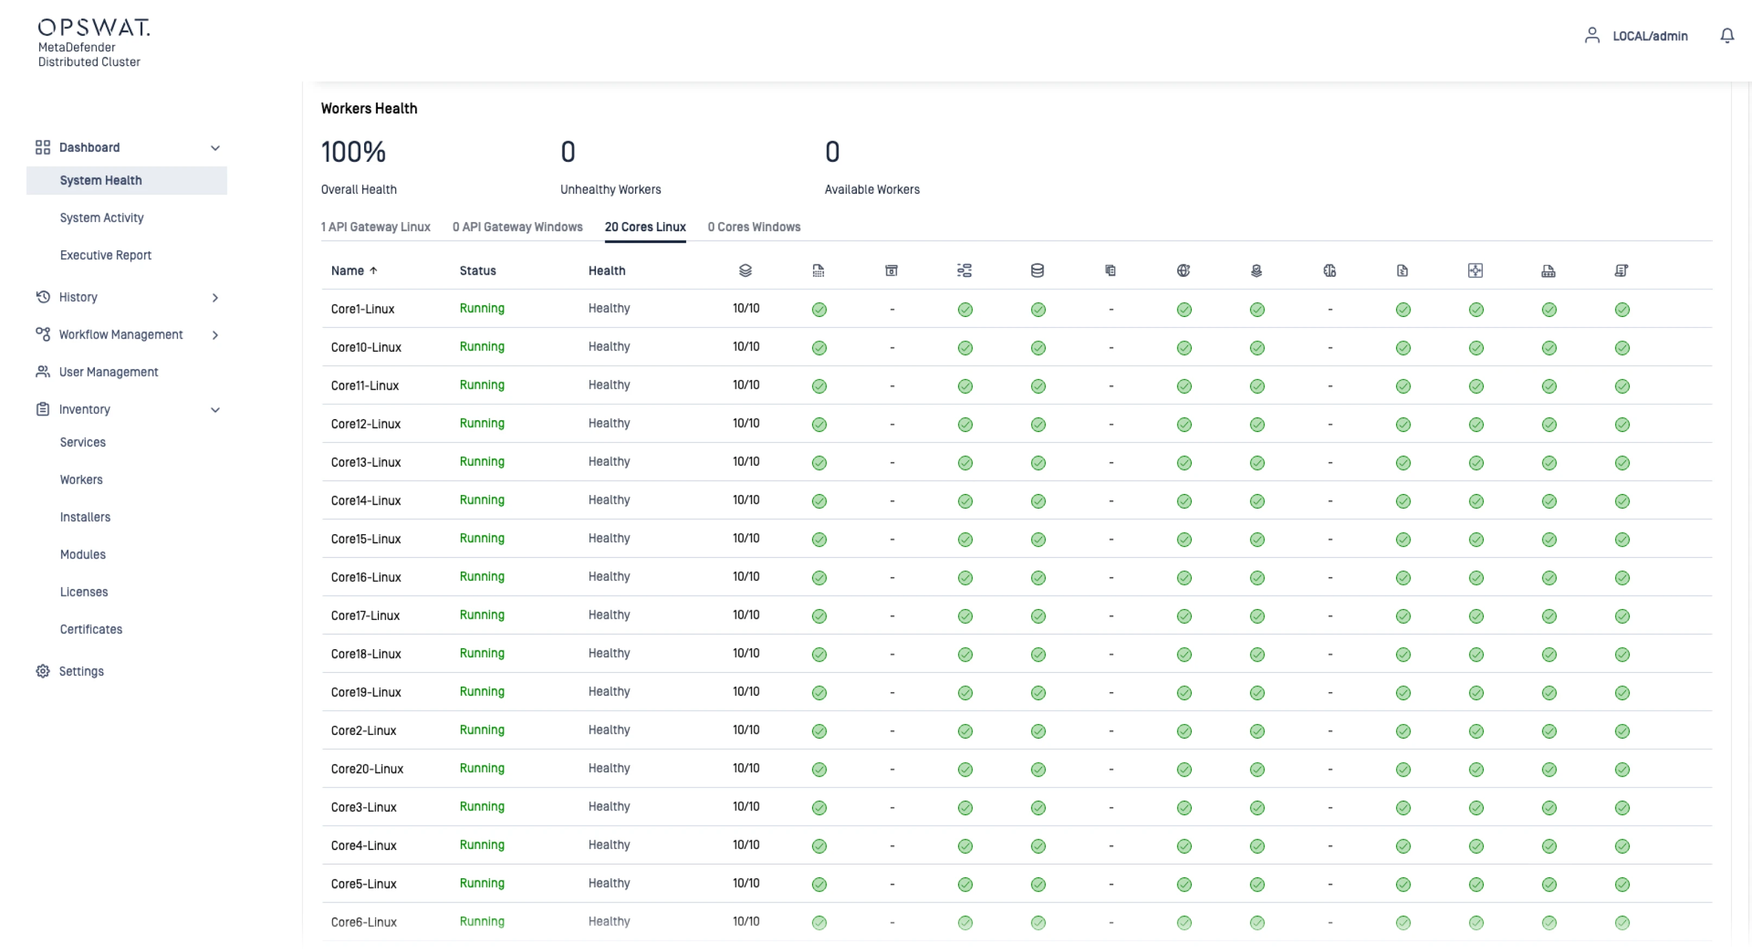The height and width of the screenshot is (951, 1752).
Task: Expand the History menu section
Action: click(x=215, y=297)
